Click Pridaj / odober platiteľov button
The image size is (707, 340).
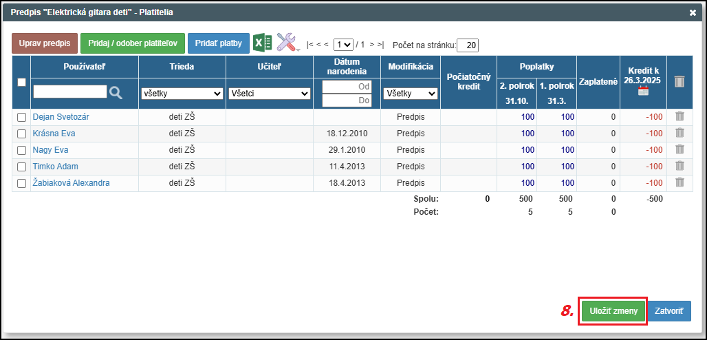click(x=133, y=43)
